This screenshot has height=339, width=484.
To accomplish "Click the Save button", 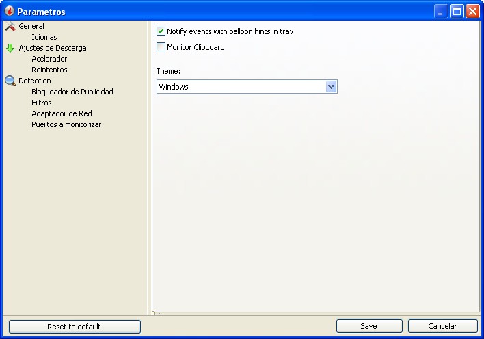I will click(369, 326).
